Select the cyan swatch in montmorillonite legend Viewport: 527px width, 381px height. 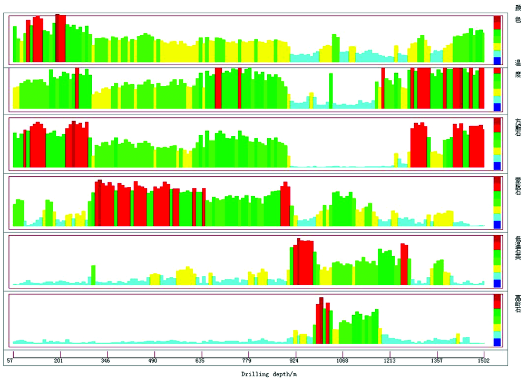(x=497, y=217)
